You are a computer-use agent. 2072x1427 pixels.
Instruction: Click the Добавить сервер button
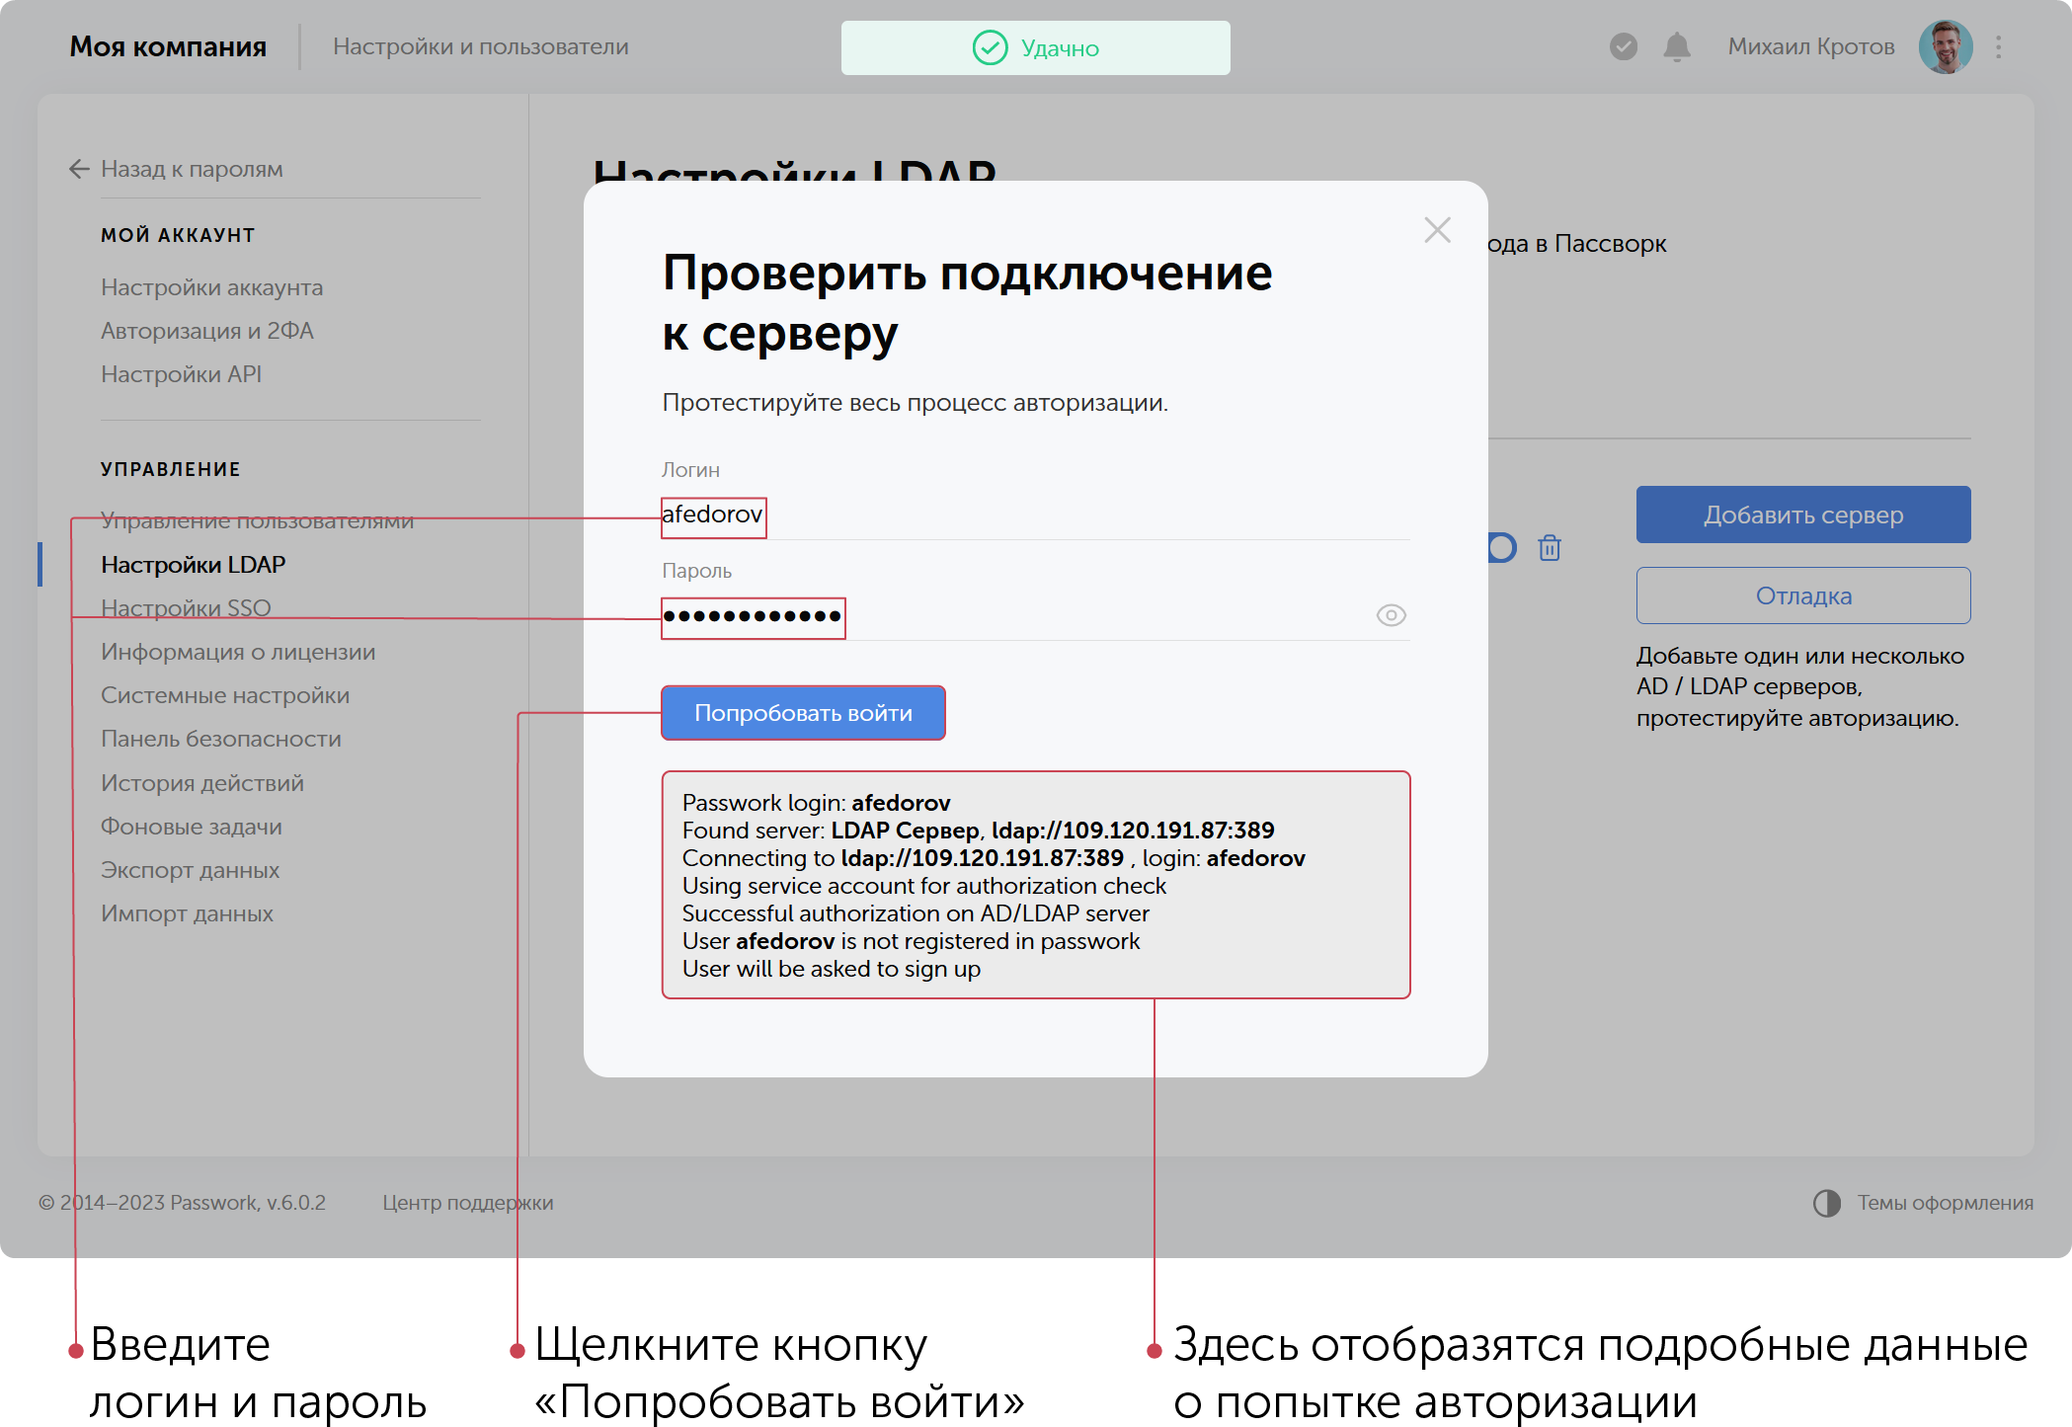(x=1802, y=515)
